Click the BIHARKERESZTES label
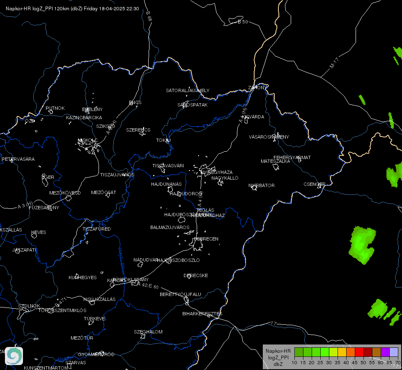The width and height of the screenshot is (402, 370). tap(202, 314)
